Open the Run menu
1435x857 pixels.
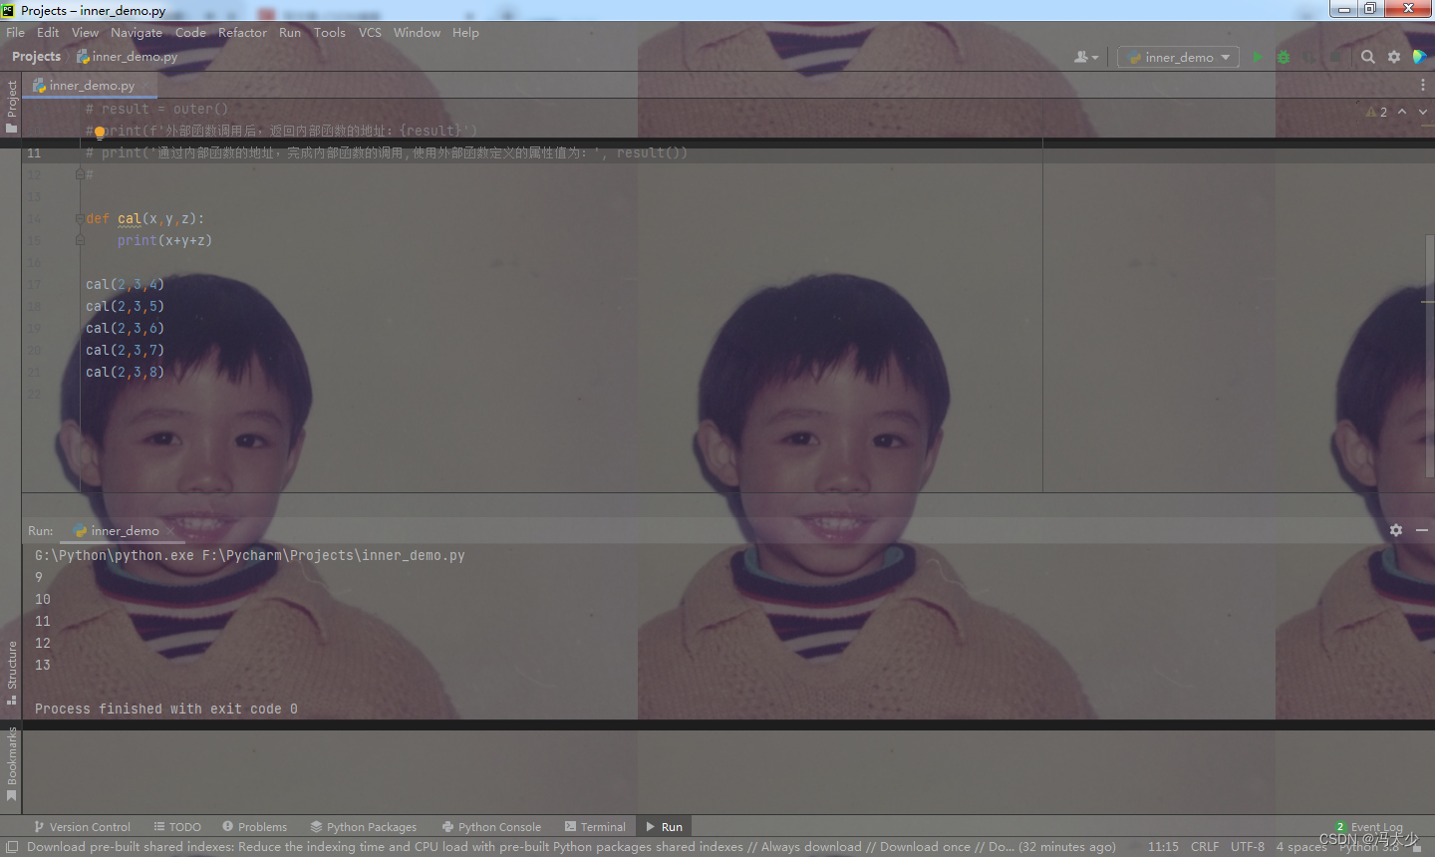tap(290, 32)
